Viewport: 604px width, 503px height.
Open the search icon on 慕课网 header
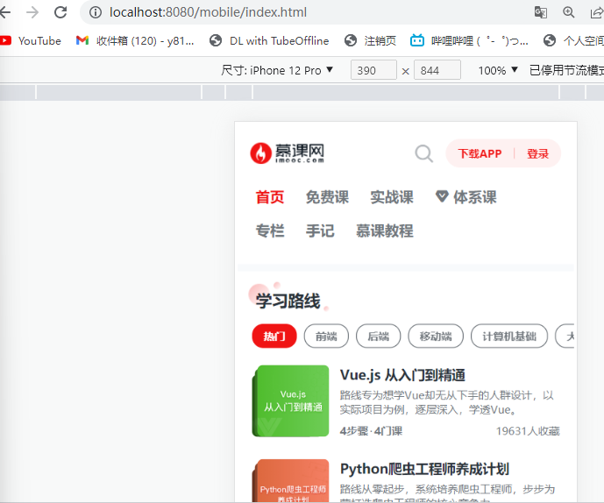tap(423, 154)
